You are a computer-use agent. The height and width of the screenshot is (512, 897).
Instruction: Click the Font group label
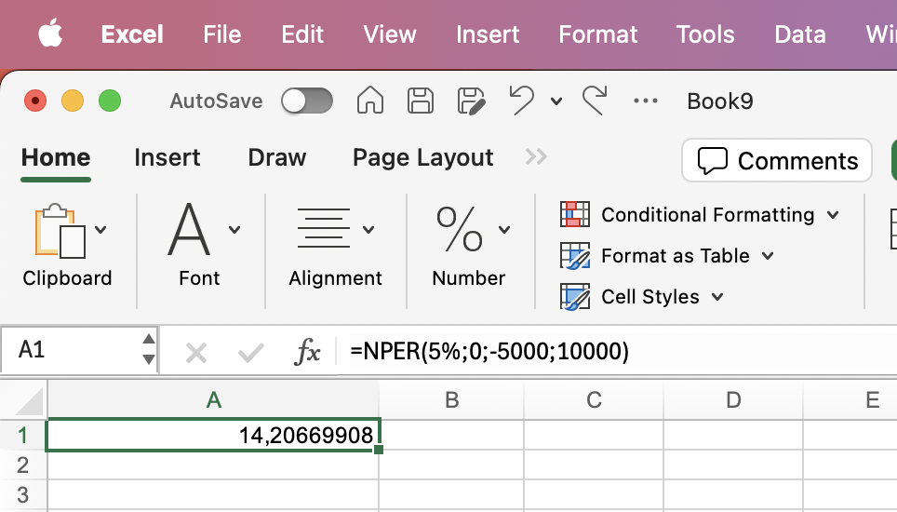point(199,278)
